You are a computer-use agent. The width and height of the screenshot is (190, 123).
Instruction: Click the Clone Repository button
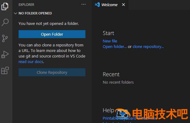[x=52, y=72]
